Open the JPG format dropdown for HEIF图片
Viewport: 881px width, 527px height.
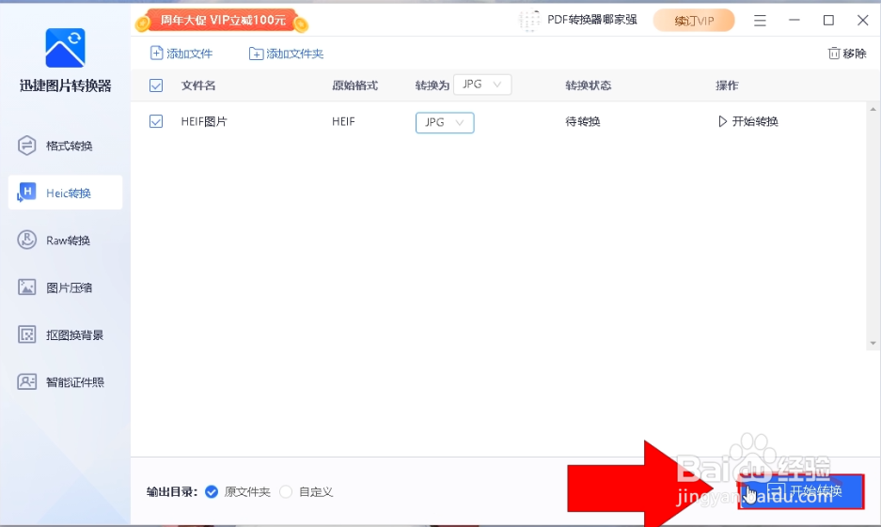445,122
